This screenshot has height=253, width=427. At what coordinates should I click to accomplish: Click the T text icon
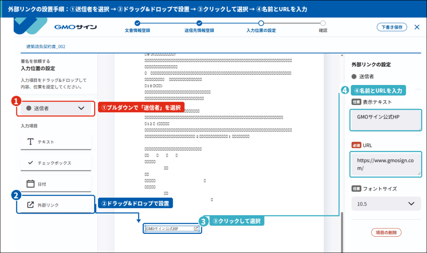[x=30, y=142]
